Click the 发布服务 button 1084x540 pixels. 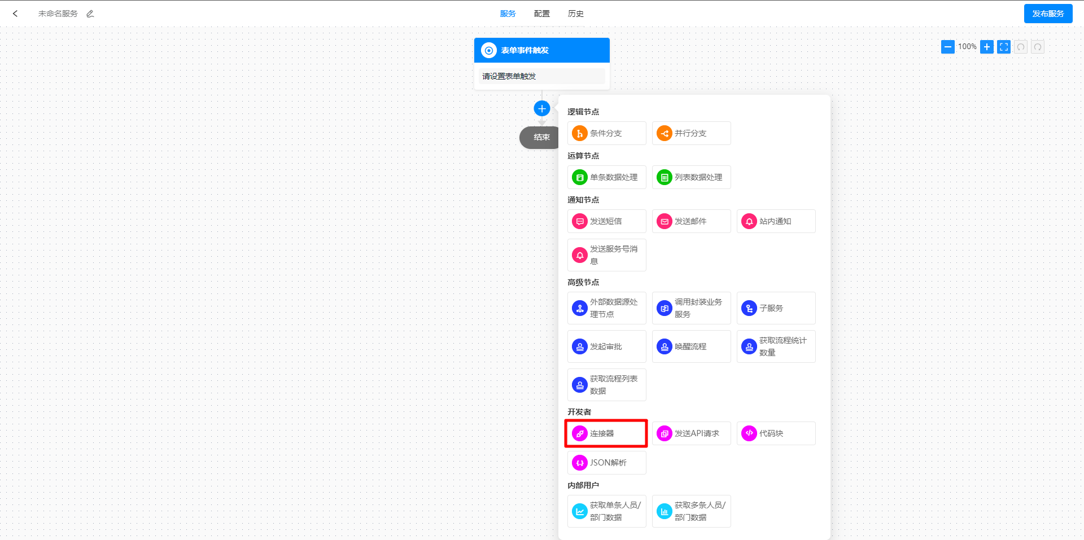1047,14
